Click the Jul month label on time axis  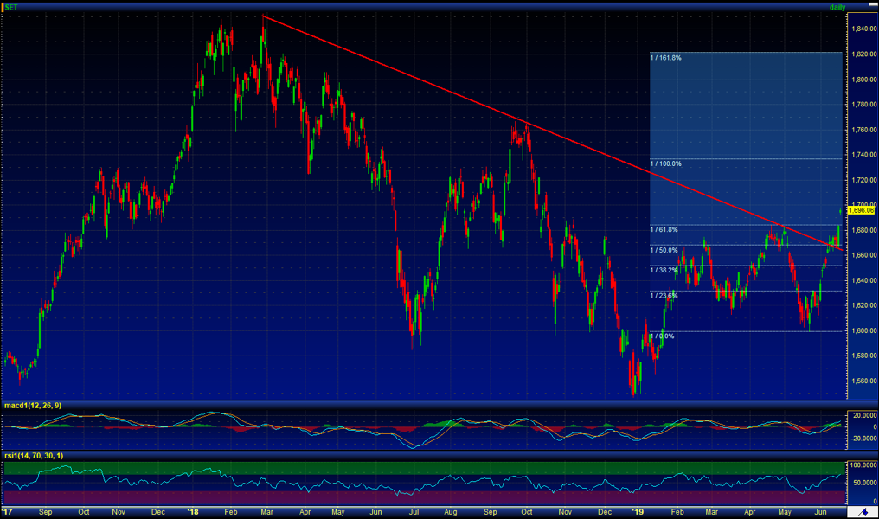point(413,512)
